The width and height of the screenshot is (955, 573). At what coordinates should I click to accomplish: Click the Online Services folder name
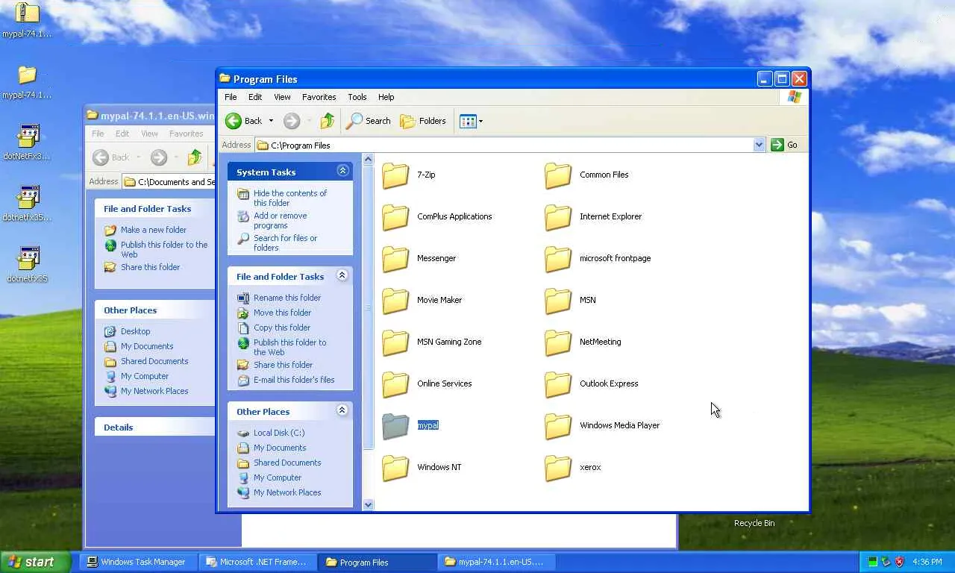click(445, 383)
